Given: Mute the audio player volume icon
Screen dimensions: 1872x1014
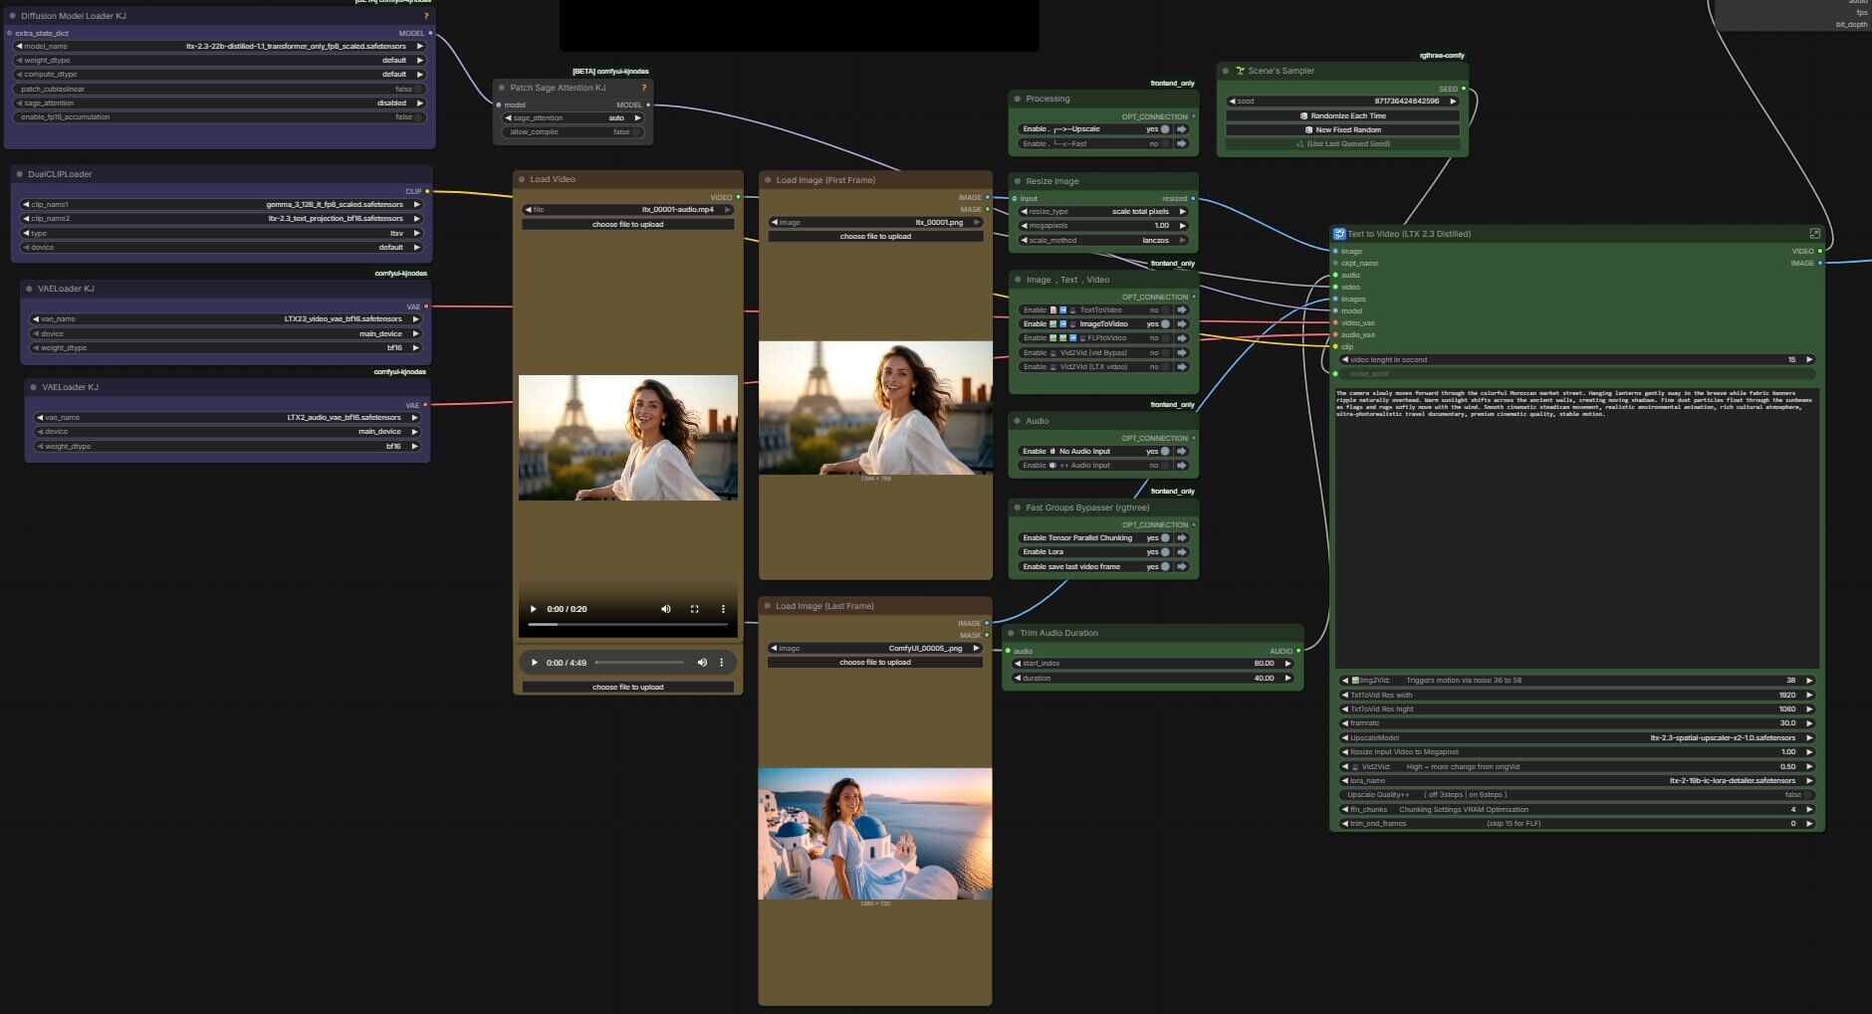Looking at the screenshot, I should point(702,663).
